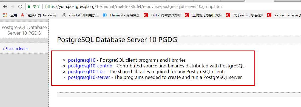Reload the page with the refresh icon
Viewport: 301px width, 107px height.
20,7
